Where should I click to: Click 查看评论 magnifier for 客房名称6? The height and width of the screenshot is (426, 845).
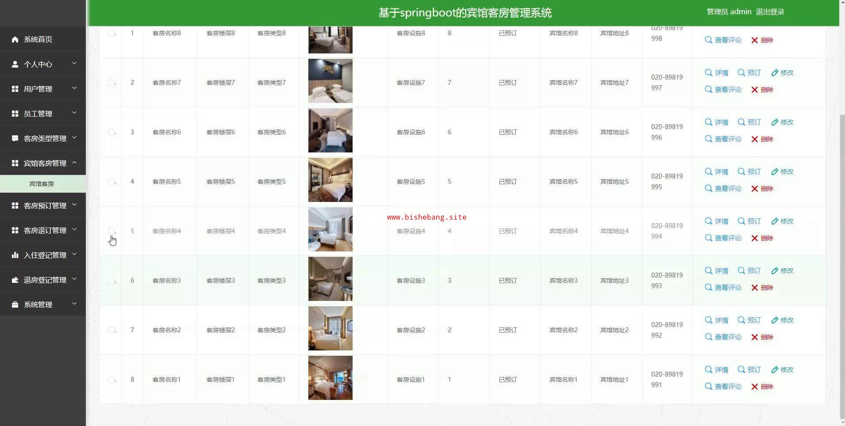point(708,139)
